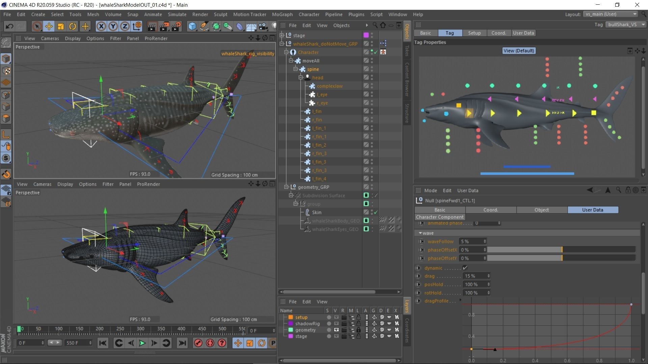648x364 pixels.
Task: Click the orange setup layer color swatch
Action: tap(291, 317)
